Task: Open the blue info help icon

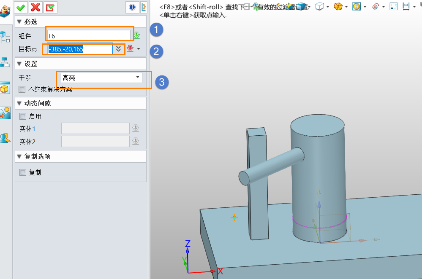Action: tap(132, 7)
